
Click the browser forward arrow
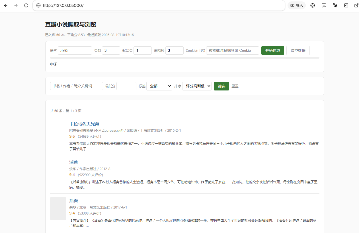(16, 5)
